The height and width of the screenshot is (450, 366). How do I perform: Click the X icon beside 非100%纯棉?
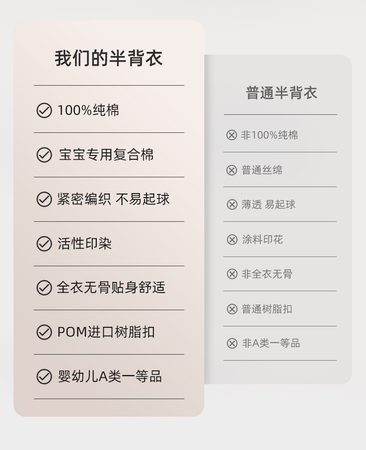232,135
